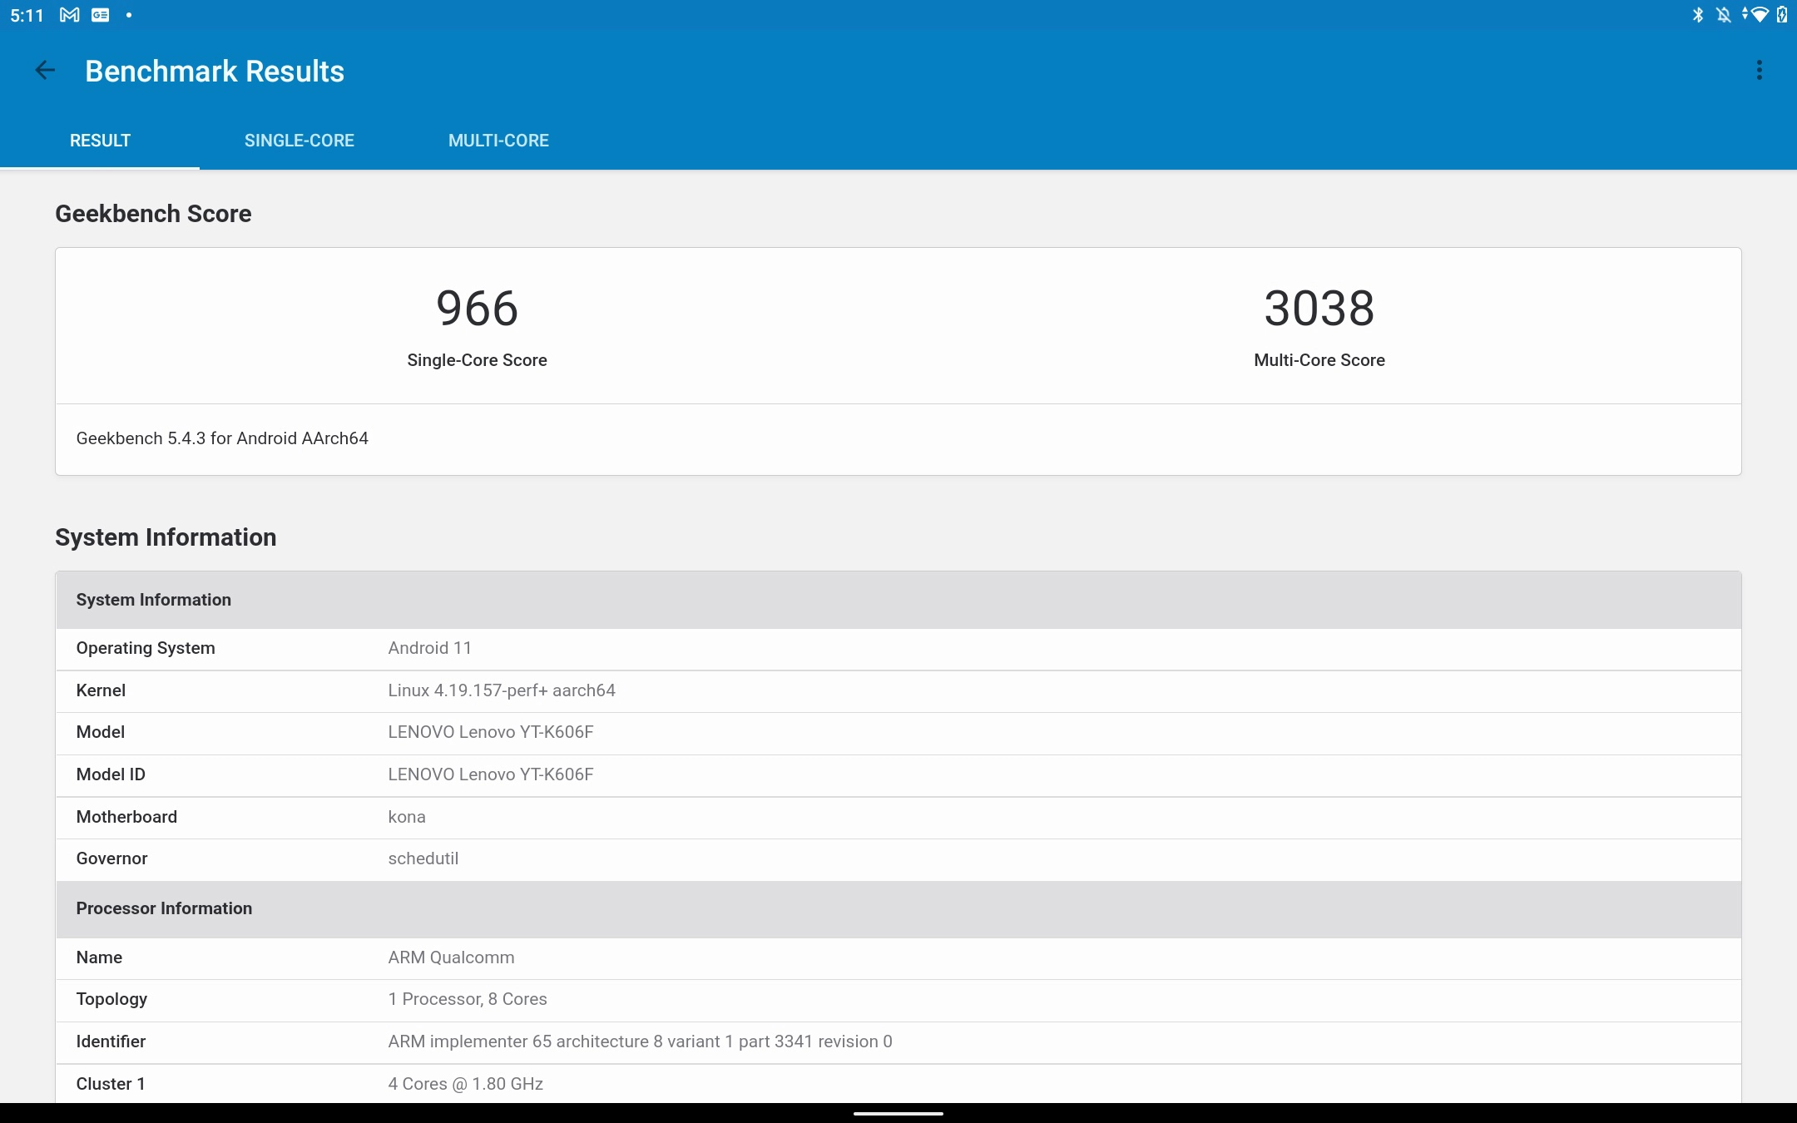Tap the battery status icon
This screenshot has height=1123, width=1797.
1782,15
